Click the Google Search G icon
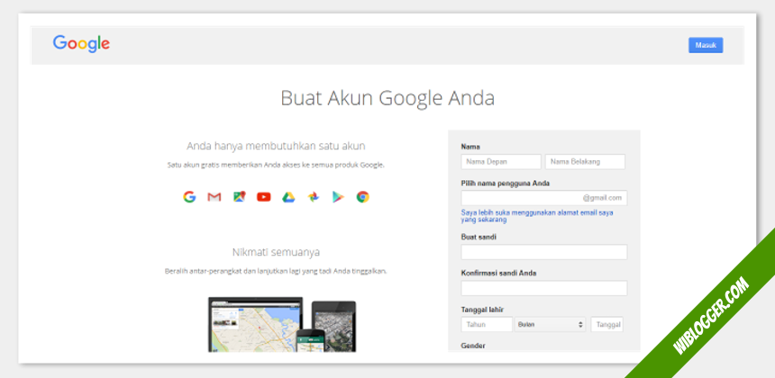This screenshot has width=775, height=378. coord(189,197)
